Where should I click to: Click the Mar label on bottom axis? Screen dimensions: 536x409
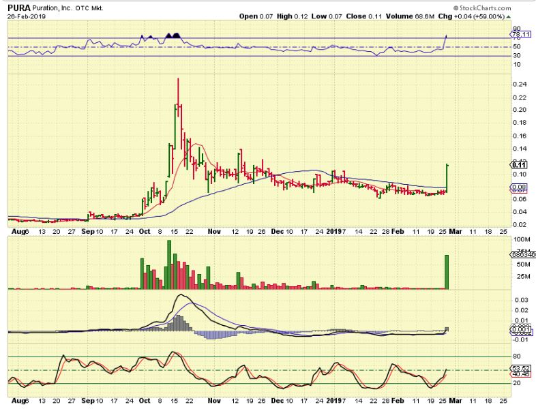point(456,401)
